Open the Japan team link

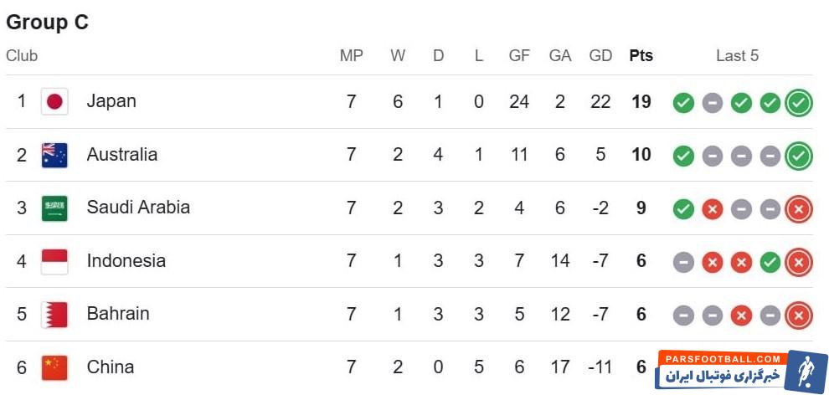[x=111, y=101]
